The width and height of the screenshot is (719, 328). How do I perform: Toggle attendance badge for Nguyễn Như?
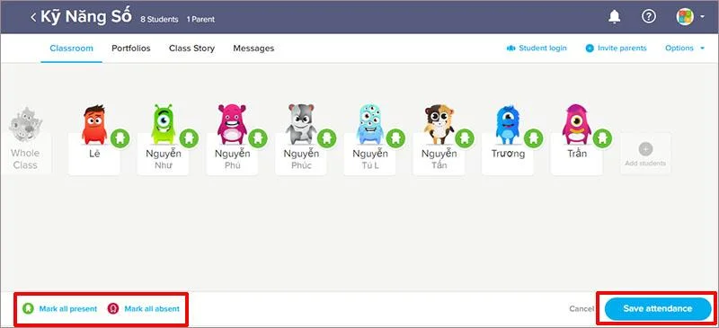click(189, 138)
